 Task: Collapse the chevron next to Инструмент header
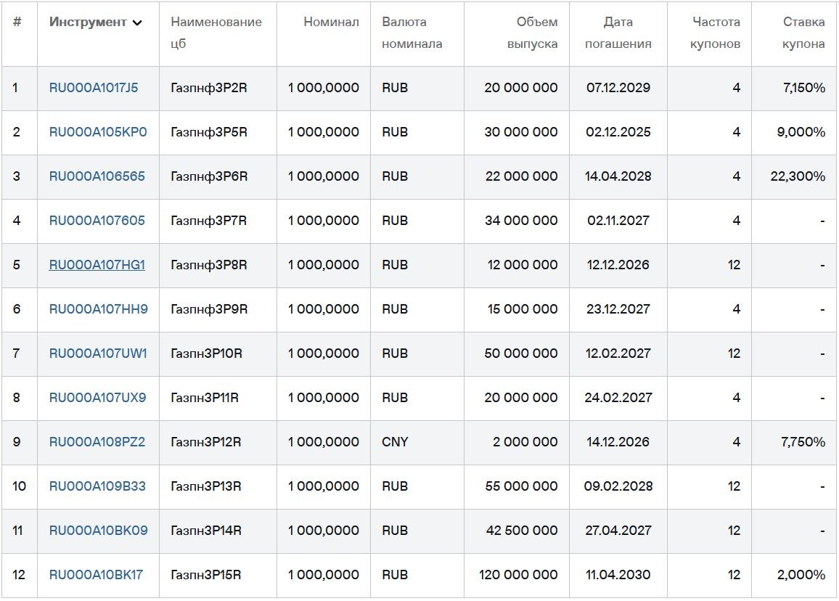pos(138,23)
